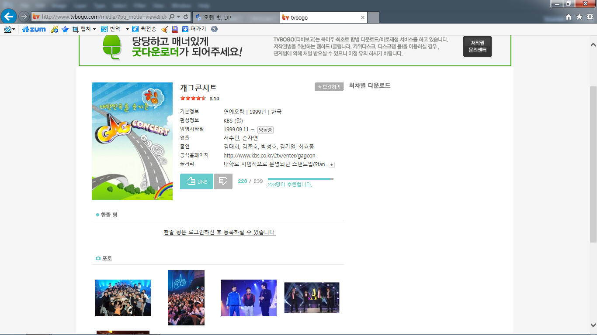Click the recommendation progress bar
This screenshot has height=335, width=597.
(x=301, y=179)
